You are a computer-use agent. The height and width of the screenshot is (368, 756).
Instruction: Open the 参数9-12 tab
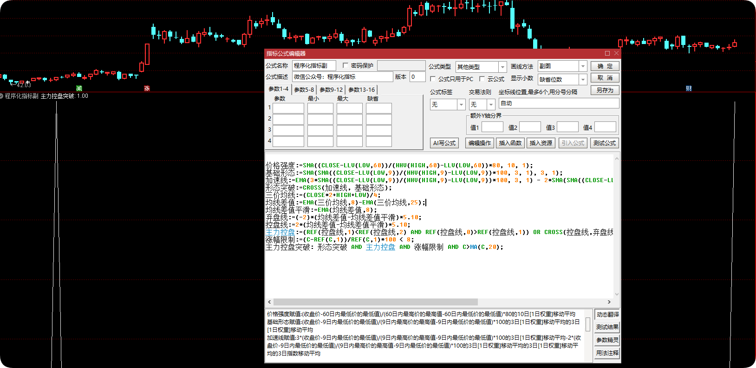331,89
